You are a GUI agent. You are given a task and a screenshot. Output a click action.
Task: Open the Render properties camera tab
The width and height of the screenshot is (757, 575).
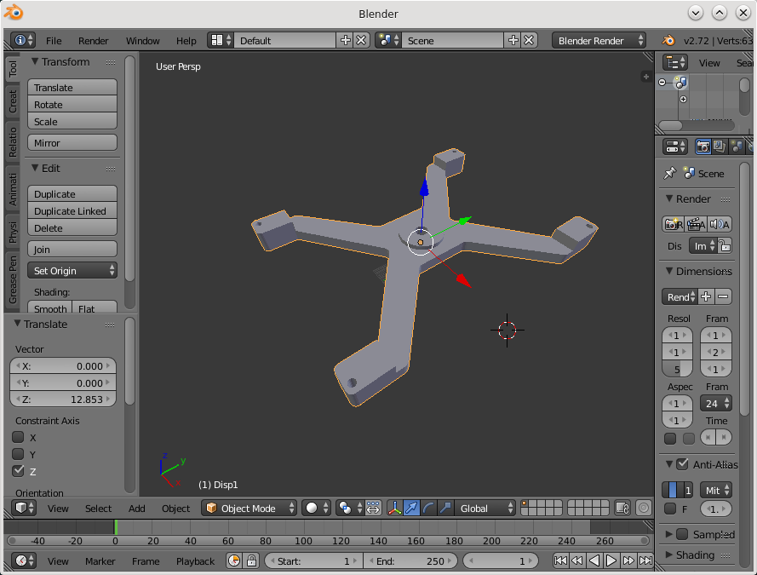(703, 147)
